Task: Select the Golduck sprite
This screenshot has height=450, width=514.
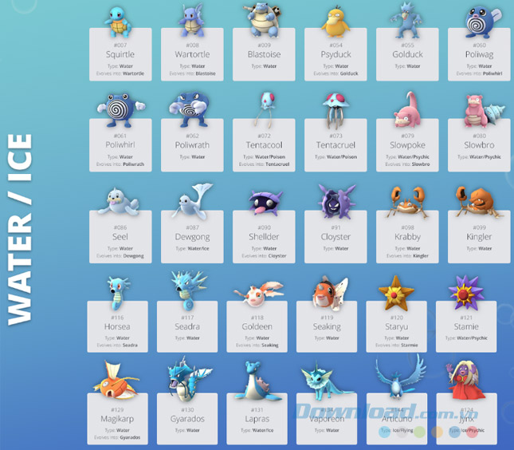Action: pyautogui.click(x=406, y=21)
